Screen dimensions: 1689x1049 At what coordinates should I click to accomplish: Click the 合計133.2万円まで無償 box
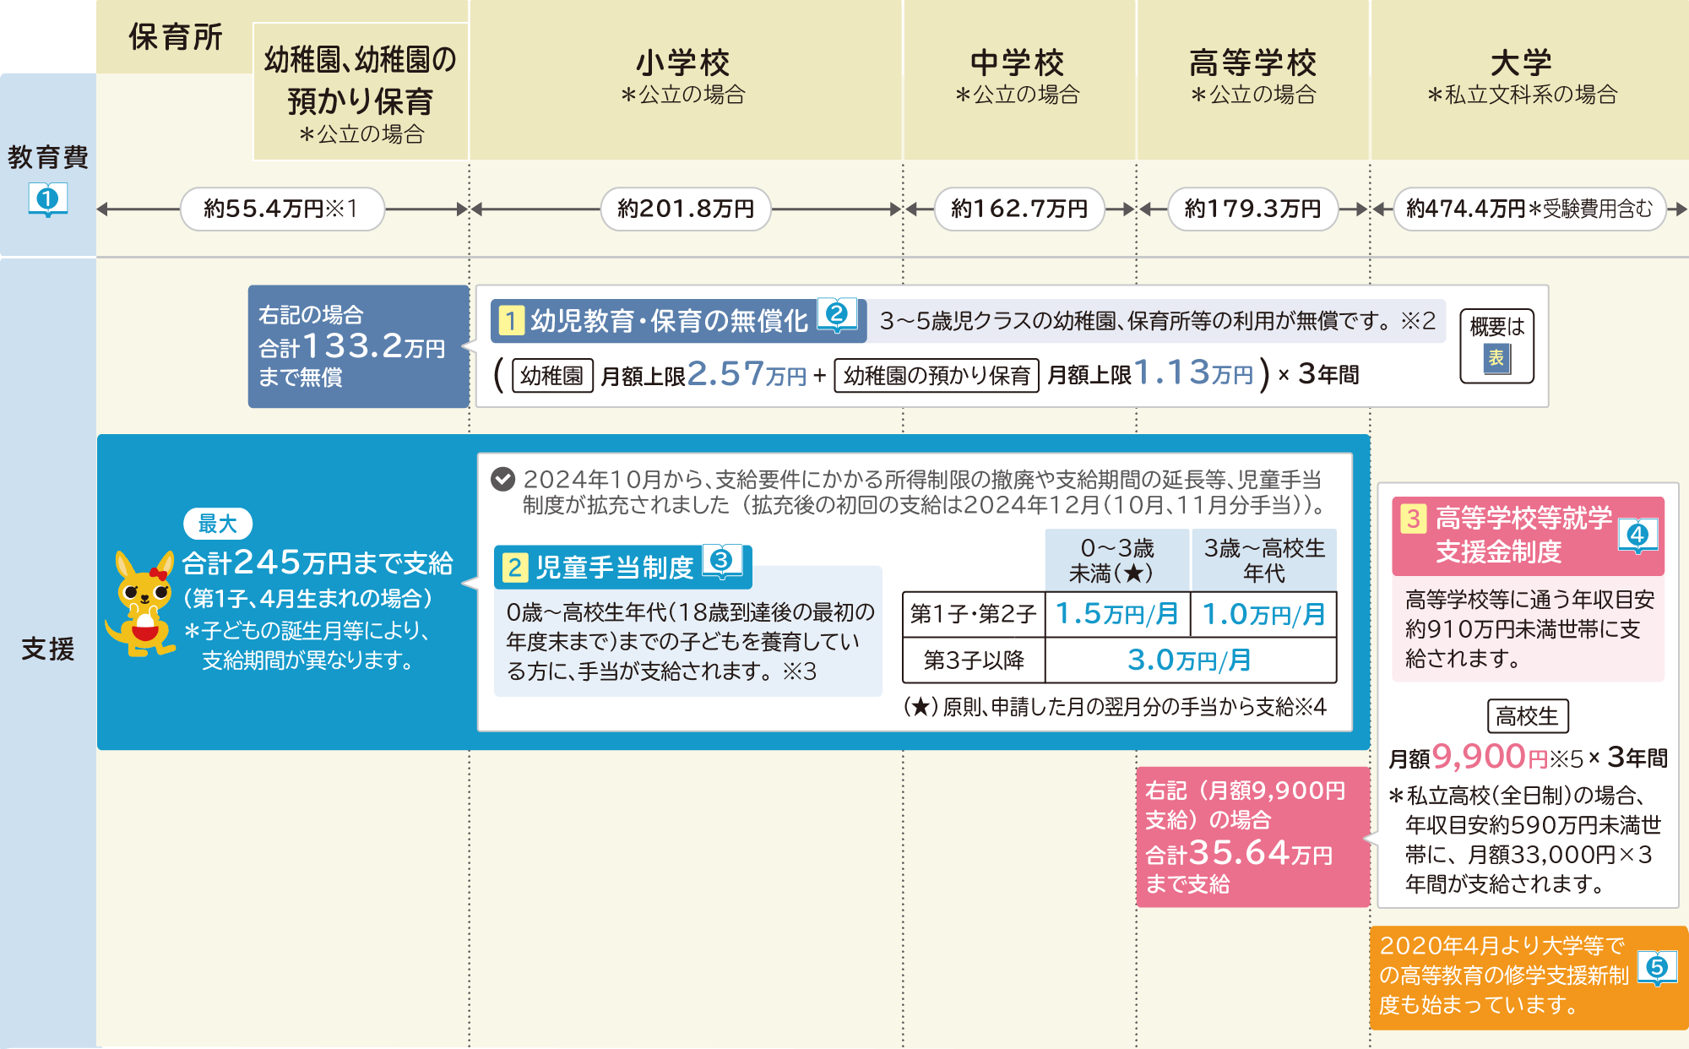359,346
